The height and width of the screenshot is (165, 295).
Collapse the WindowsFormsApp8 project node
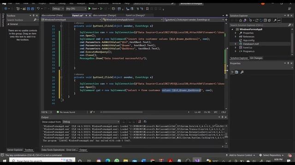click(x=232, y=29)
